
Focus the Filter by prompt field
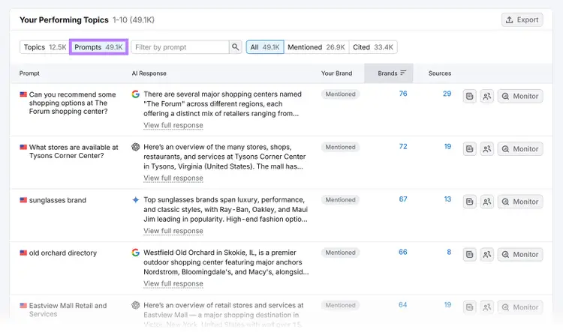coord(180,47)
